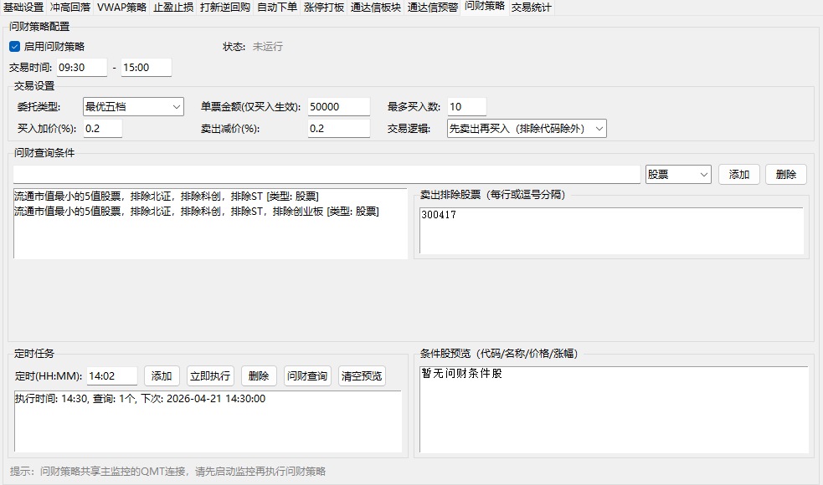Click 删除 beside the query type dropdown
The width and height of the screenshot is (823, 485).
tap(785, 175)
